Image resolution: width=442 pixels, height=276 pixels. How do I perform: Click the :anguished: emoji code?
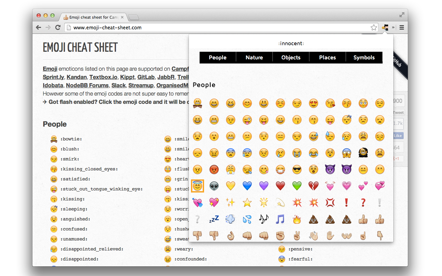point(75,219)
